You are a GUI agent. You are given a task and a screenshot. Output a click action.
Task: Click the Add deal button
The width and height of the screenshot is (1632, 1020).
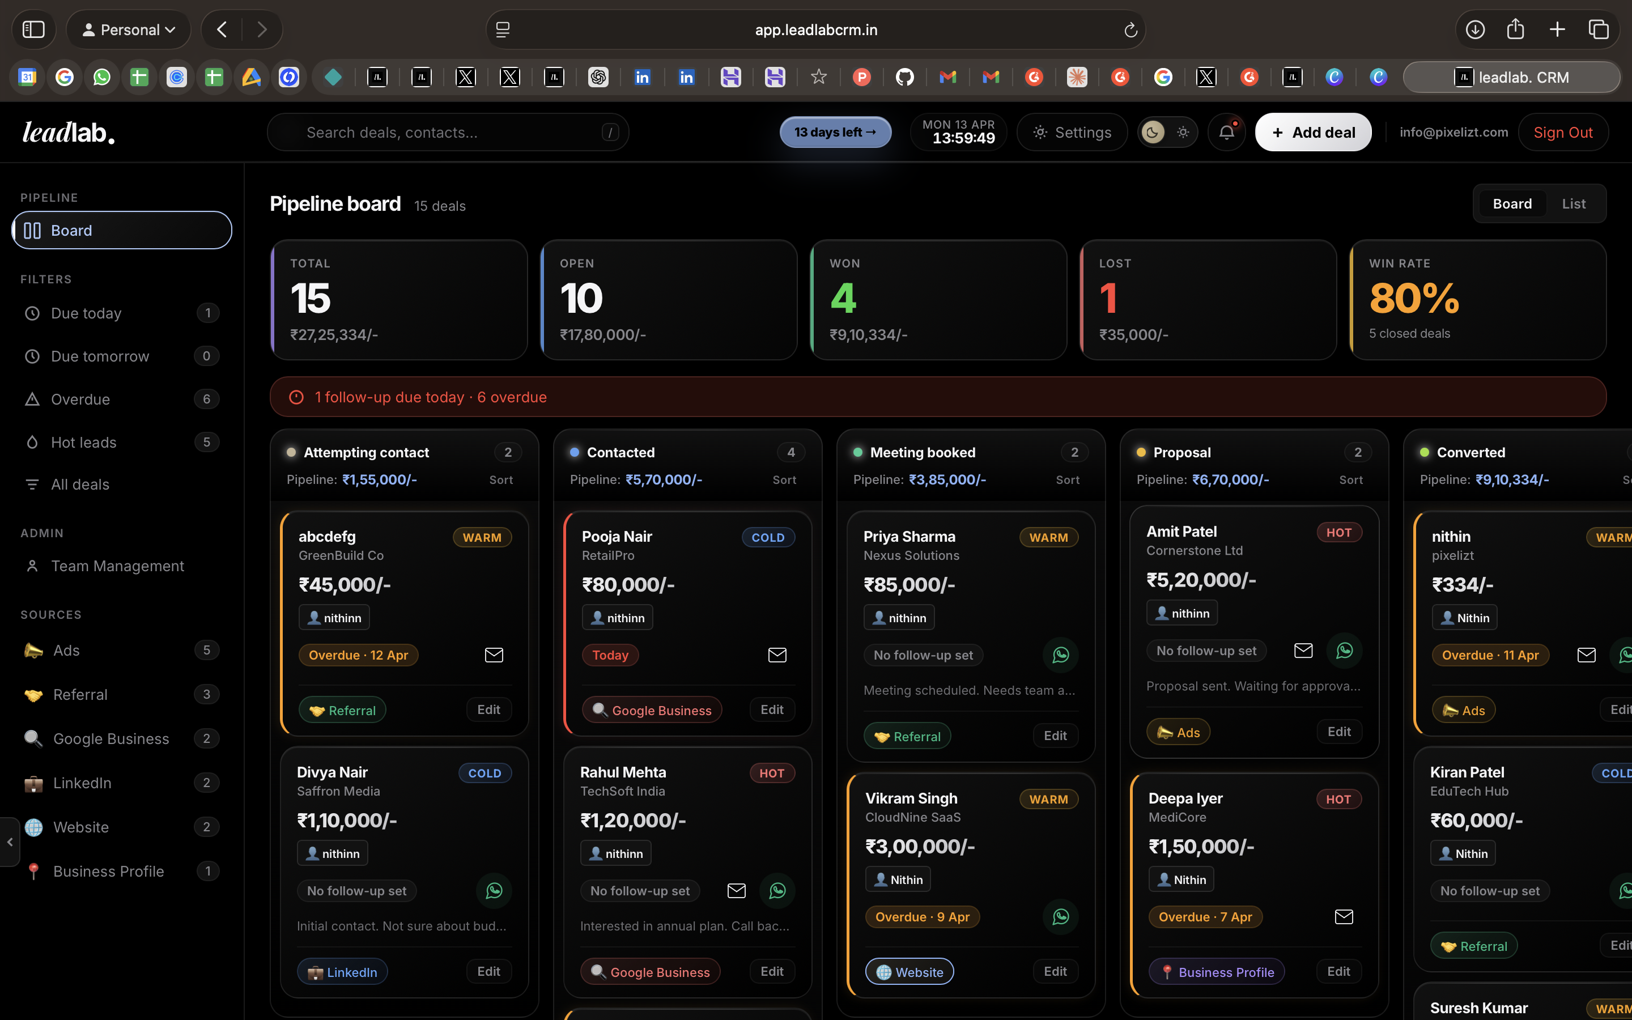click(x=1312, y=132)
